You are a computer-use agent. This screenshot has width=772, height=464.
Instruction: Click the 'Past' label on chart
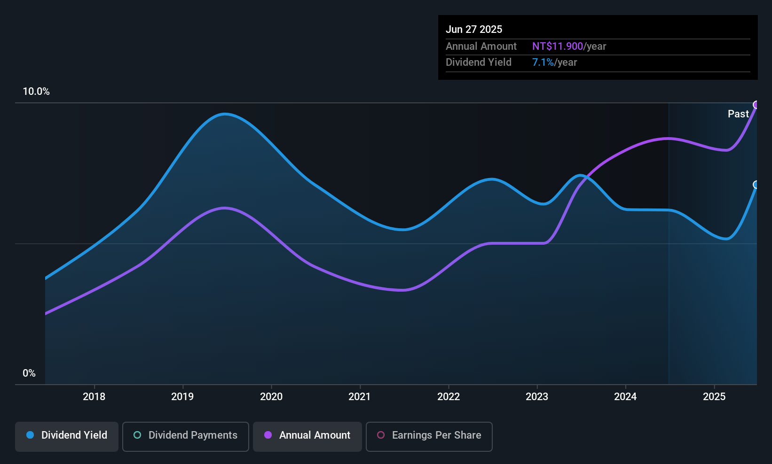pyautogui.click(x=738, y=114)
